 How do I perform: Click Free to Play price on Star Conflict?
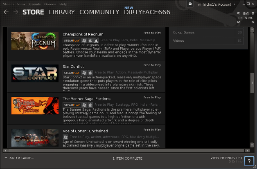tap(152, 65)
